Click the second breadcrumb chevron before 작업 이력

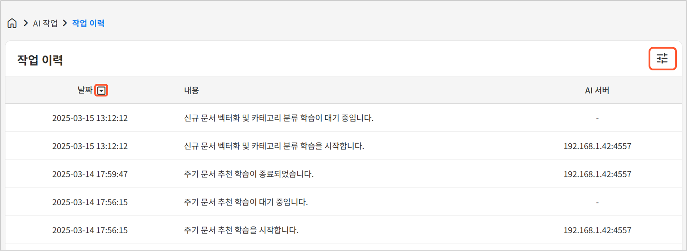click(x=65, y=23)
